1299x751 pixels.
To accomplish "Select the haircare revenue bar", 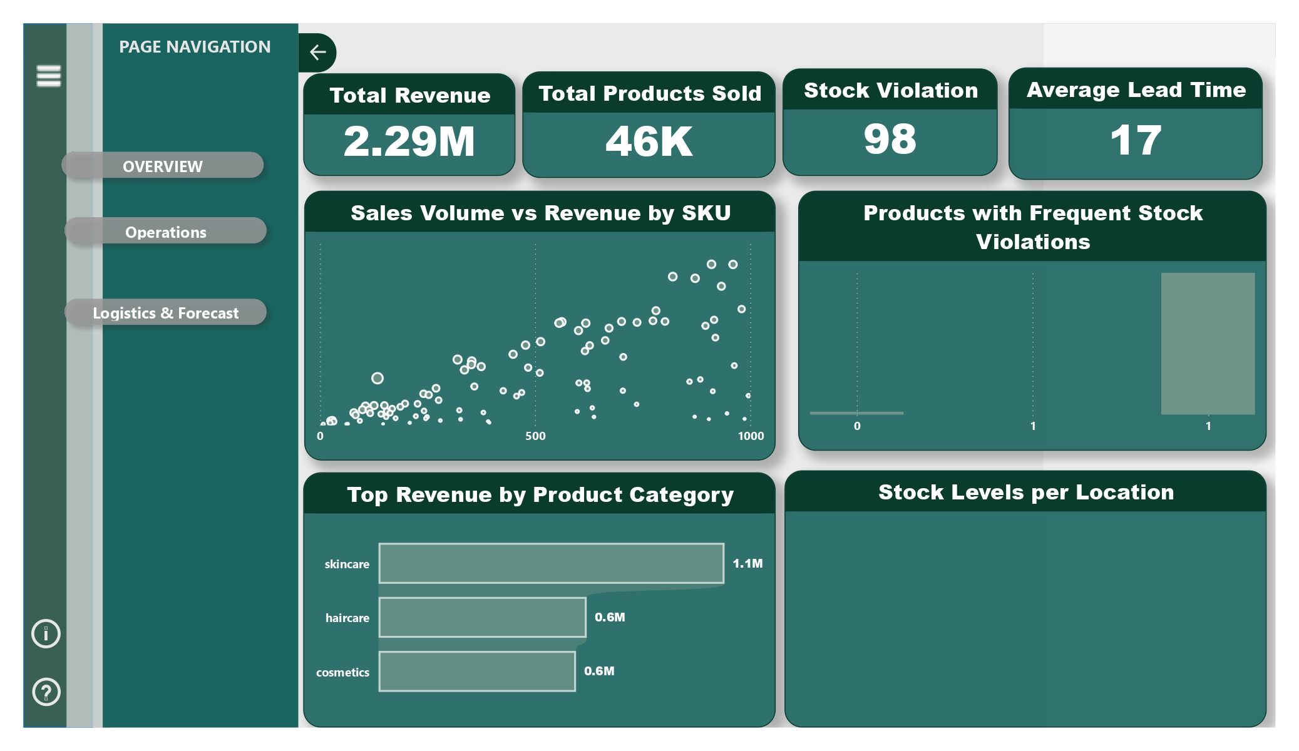I will pyautogui.click(x=482, y=617).
